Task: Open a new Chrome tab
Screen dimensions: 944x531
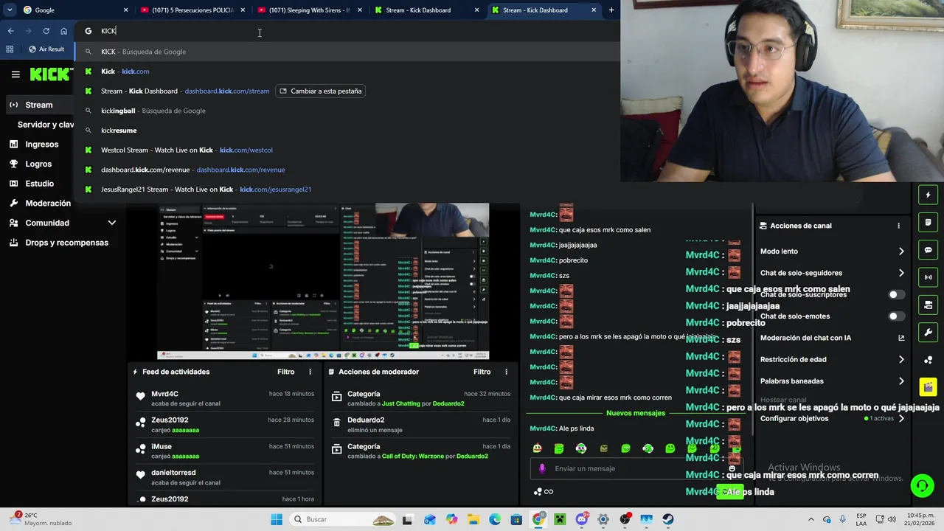Action: [611, 10]
